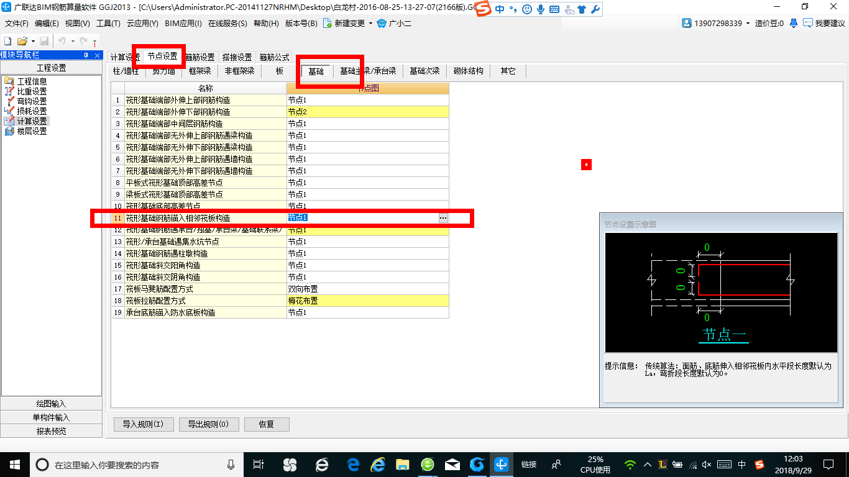Viewport: 849px width, 477px height.
Task: Select 工程信息 in the navigation tree
Action: coord(32,81)
